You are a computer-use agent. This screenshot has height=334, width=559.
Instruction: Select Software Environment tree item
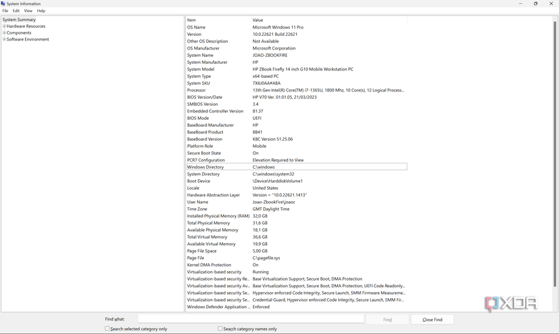pos(28,39)
